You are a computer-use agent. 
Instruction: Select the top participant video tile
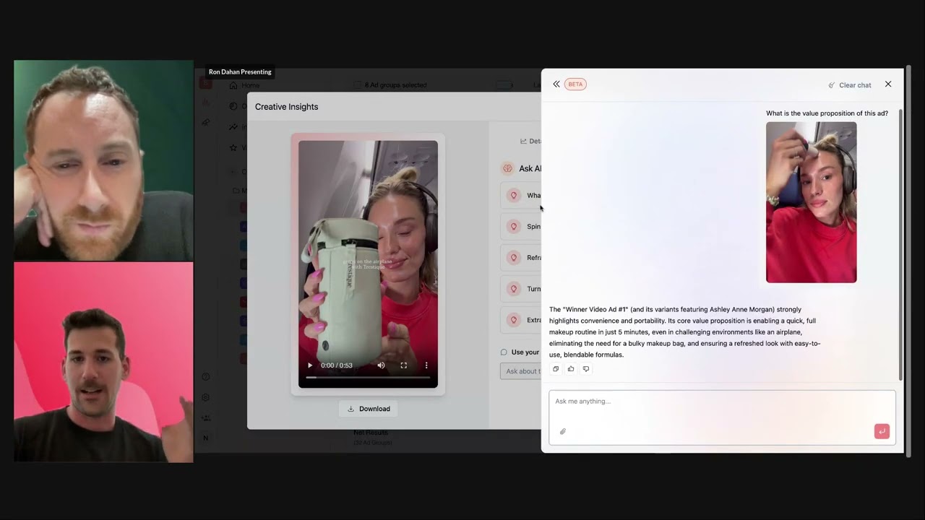(x=103, y=160)
